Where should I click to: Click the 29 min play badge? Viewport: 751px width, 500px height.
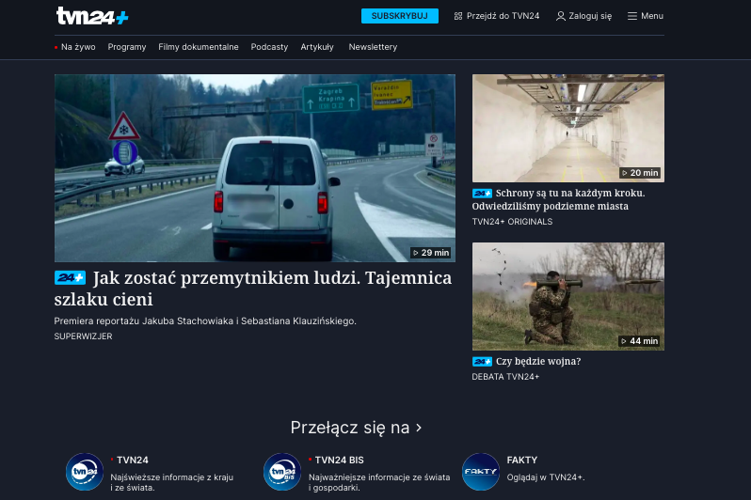click(431, 253)
